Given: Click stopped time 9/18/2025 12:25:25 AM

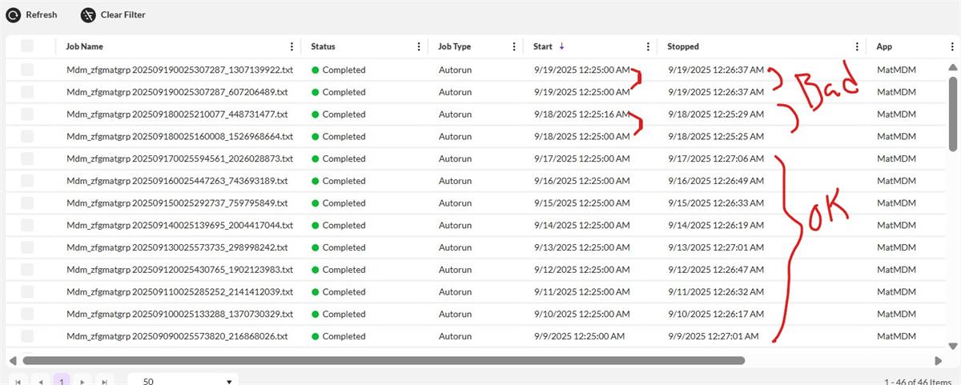Looking at the screenshot, I should 715,136.
